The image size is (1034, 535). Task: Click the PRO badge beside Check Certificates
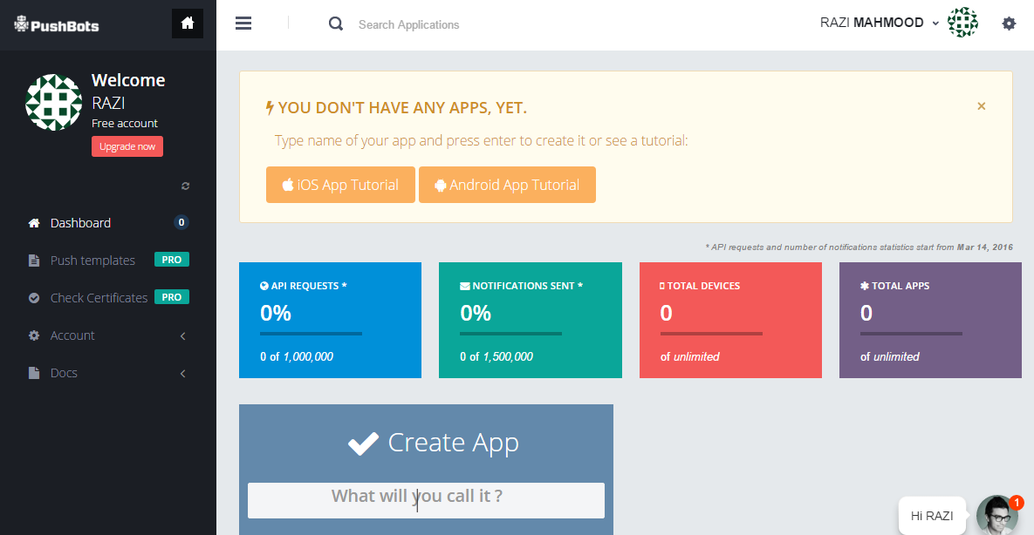[171, 297]
